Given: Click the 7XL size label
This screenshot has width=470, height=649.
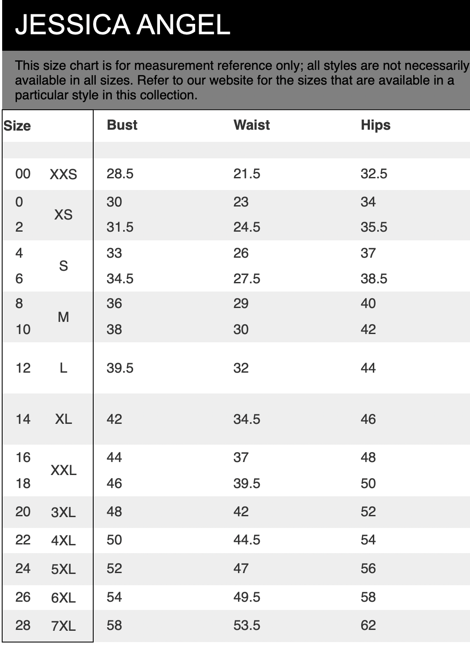Looking at the screenshot, I should pyautogui.click(x=63, y=626).
